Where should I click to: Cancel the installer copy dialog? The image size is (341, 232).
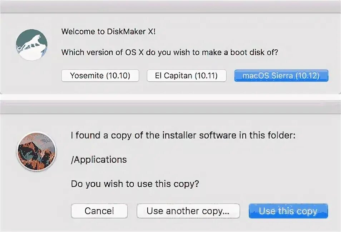[99, 211]
